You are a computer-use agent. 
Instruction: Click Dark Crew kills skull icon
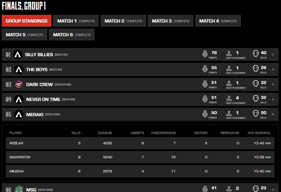(256, 83)
